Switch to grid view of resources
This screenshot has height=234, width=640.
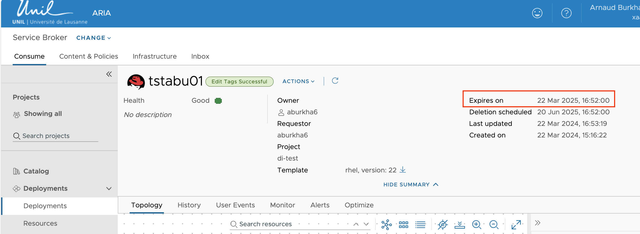[403, 224]
